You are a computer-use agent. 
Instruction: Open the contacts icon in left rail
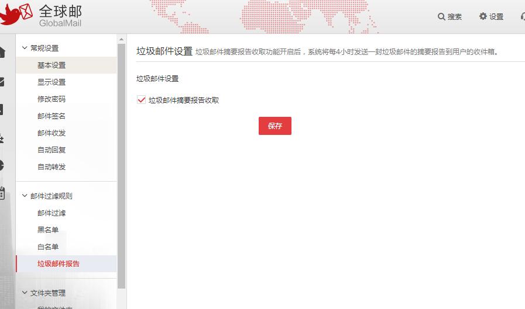(2, 138)
